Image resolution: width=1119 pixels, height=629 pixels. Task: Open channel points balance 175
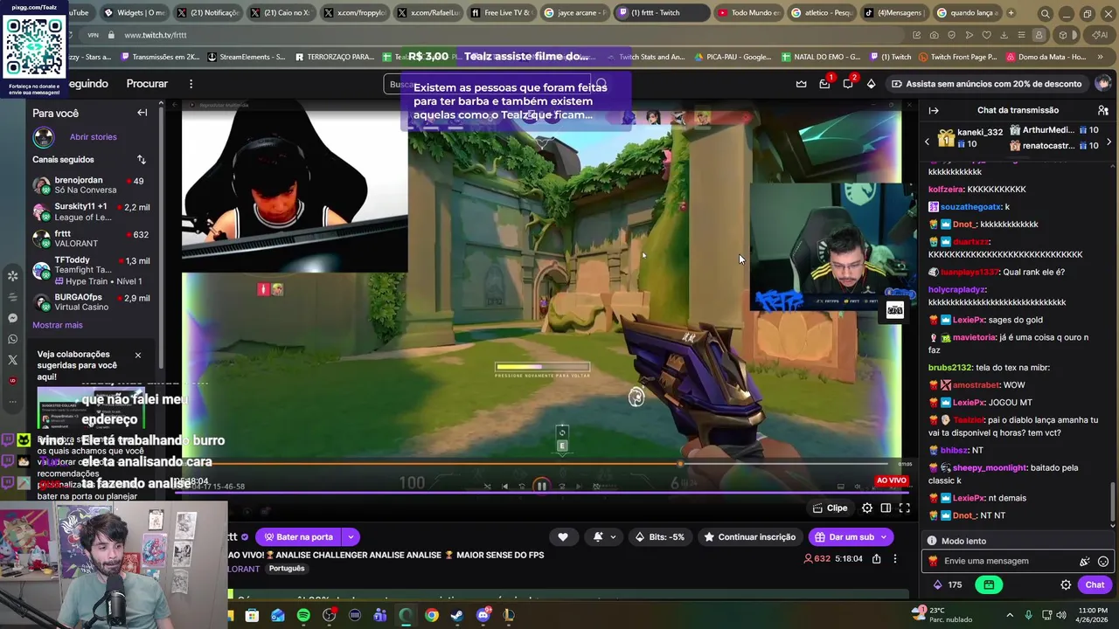[948, 585]
